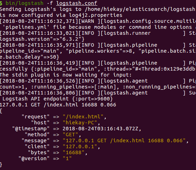Click the bin/logstash command text
The width and height of the screenshot is (196, 170).
click(x=25, y=3)
